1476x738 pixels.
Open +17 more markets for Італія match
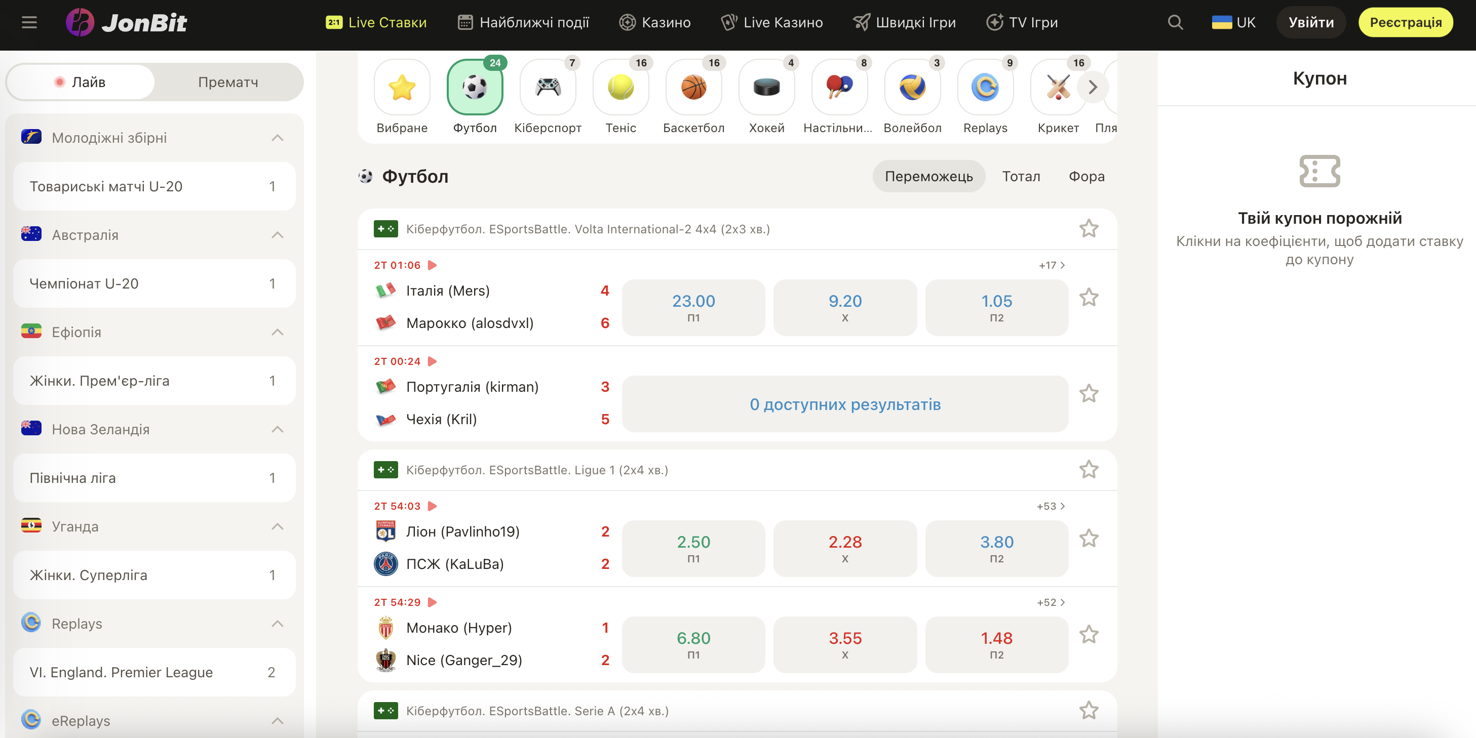(x=1052, y=265)
